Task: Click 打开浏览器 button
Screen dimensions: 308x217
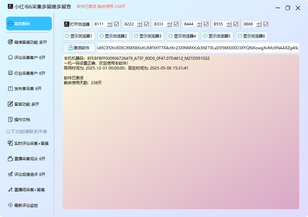Action: coord(77,24)
